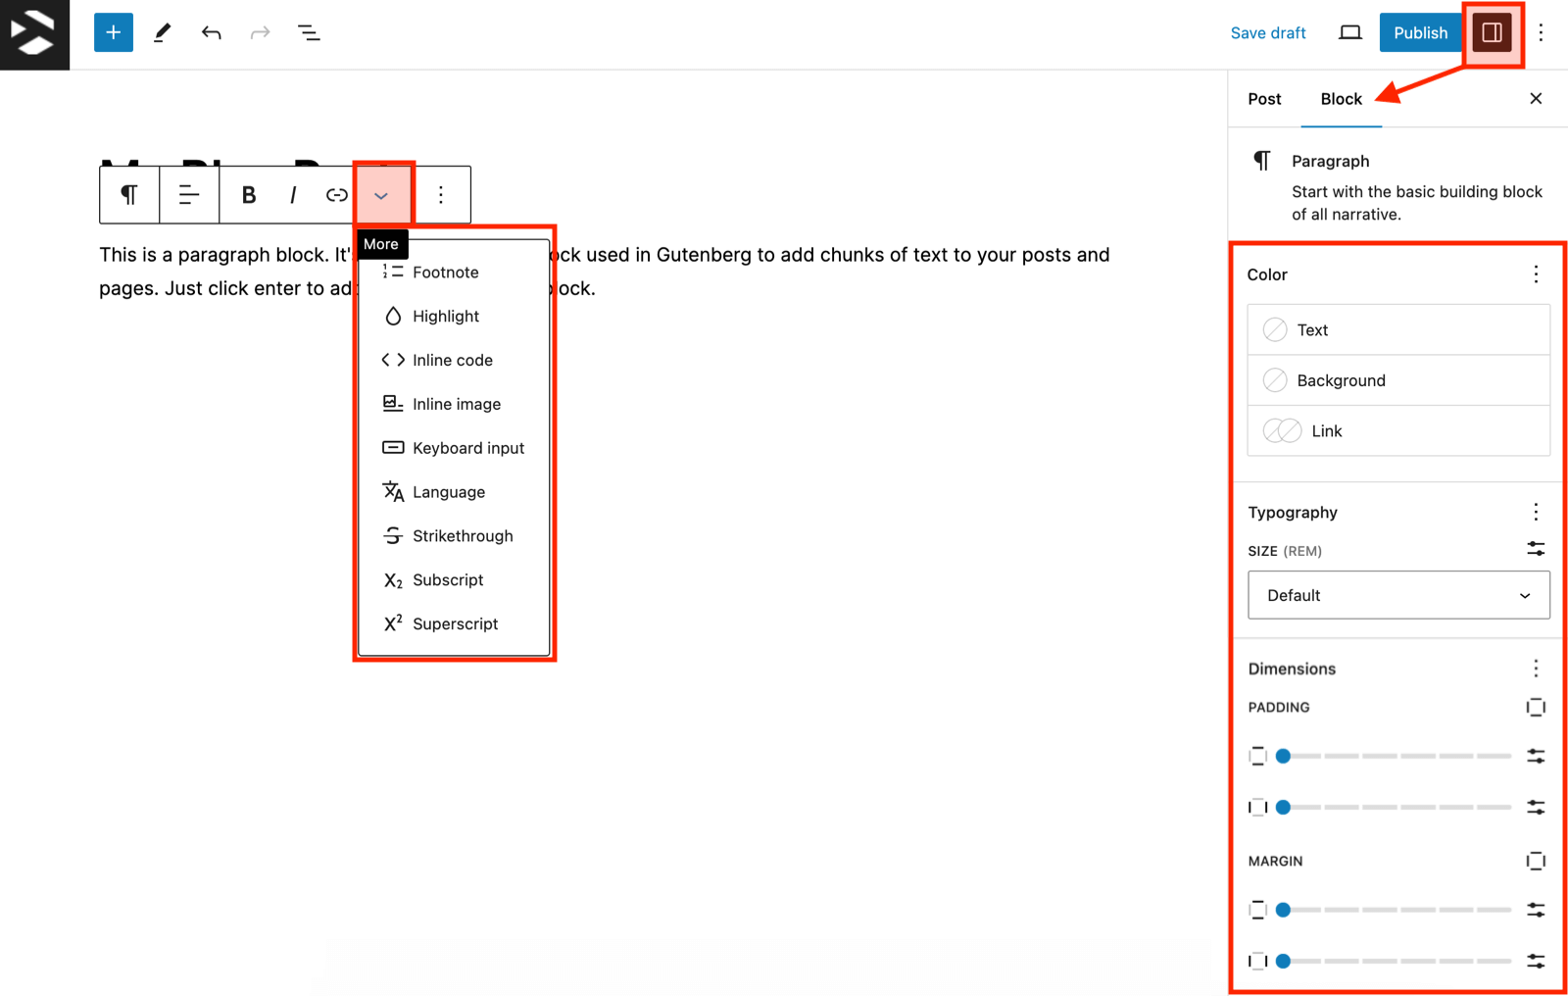
Task: Toggle custom font size control
Action: (1536, 549)
